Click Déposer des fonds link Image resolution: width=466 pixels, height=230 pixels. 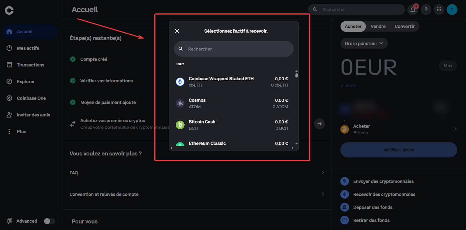pos(373,207)
